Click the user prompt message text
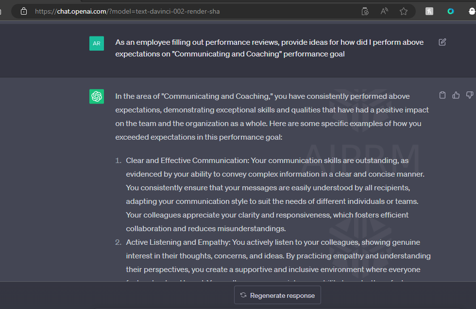 point(269,48)
